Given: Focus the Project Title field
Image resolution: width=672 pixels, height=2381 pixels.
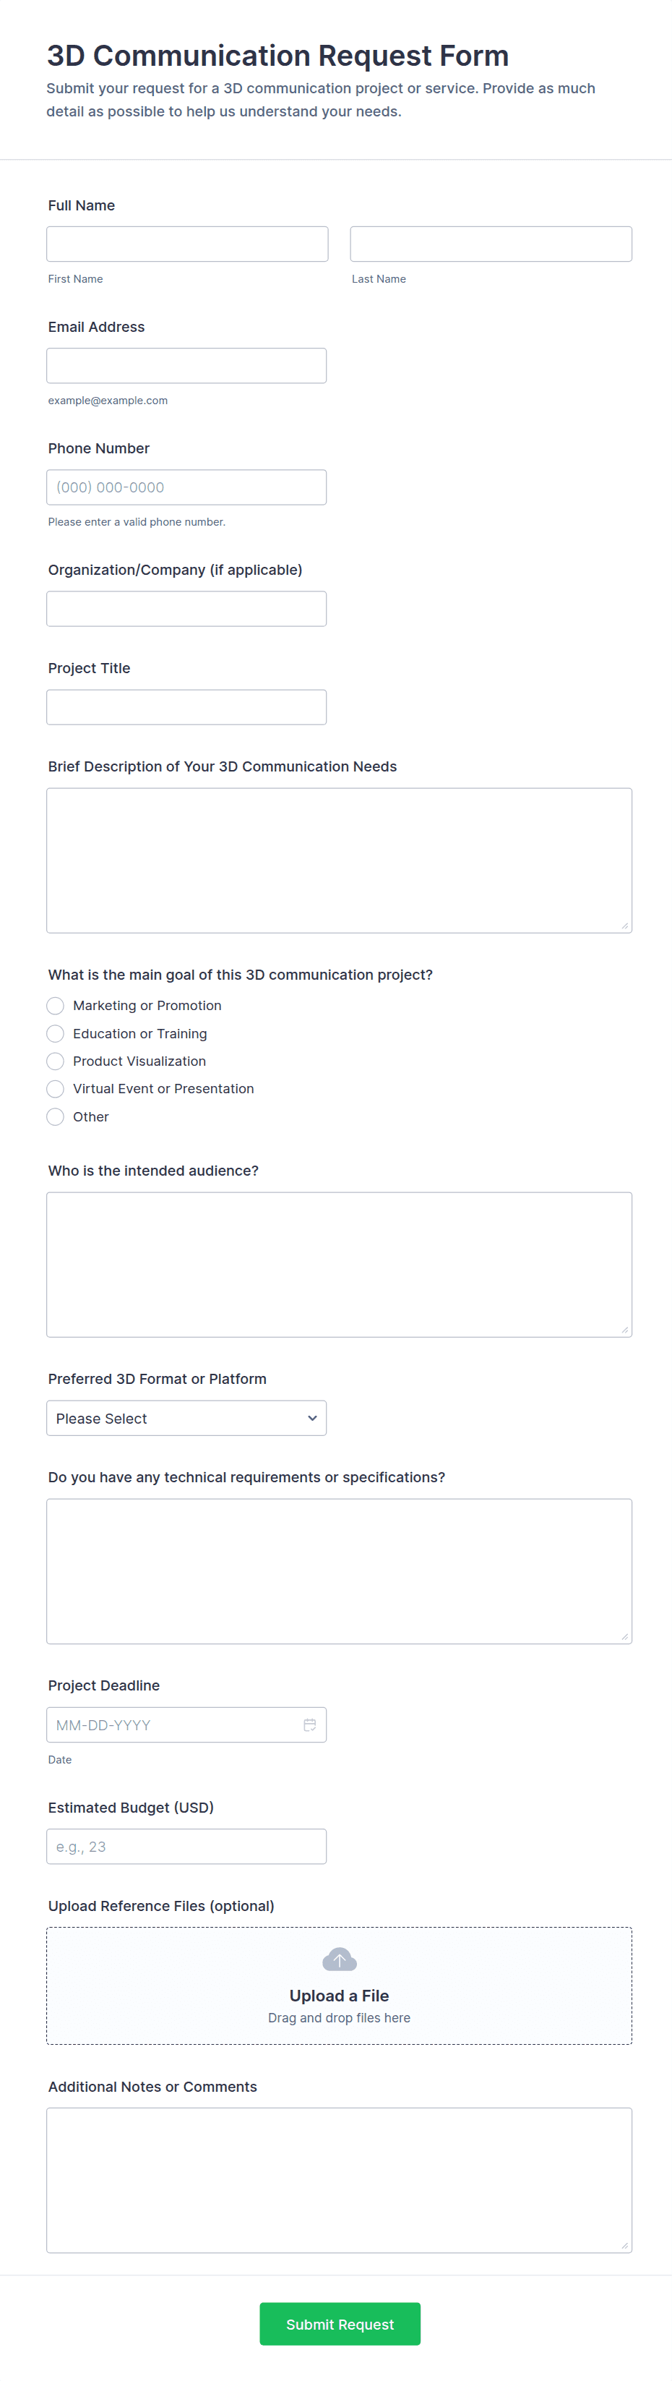Looking at the screenshot, I should (186, 707).
